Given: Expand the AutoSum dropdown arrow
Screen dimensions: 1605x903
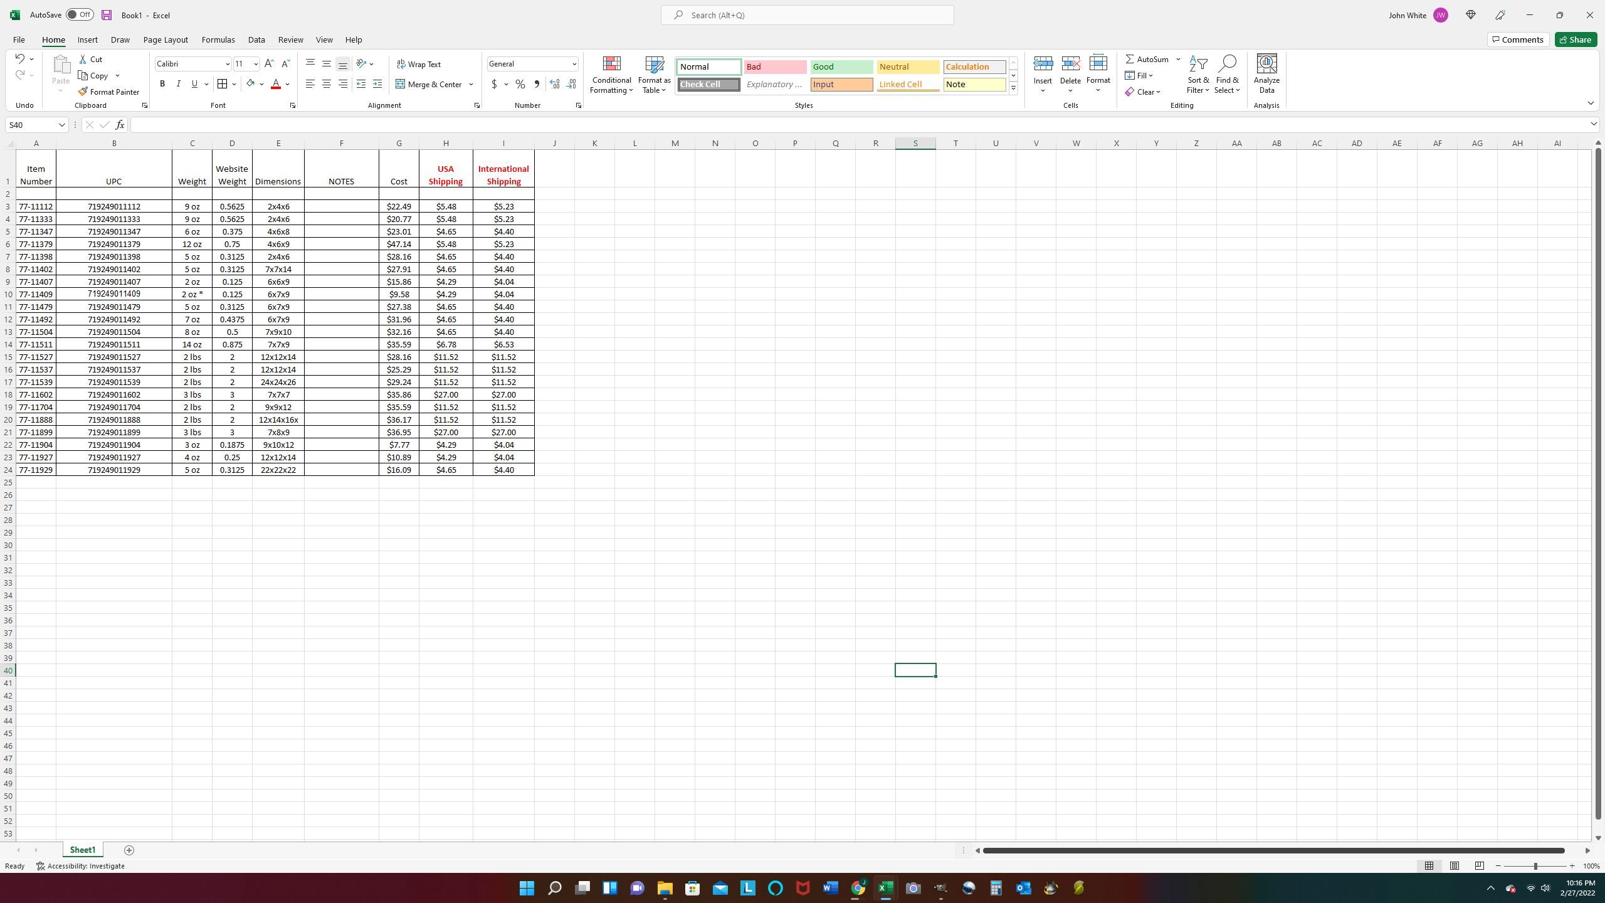Looking at the screenshot, I should (x=1178, y=60).
